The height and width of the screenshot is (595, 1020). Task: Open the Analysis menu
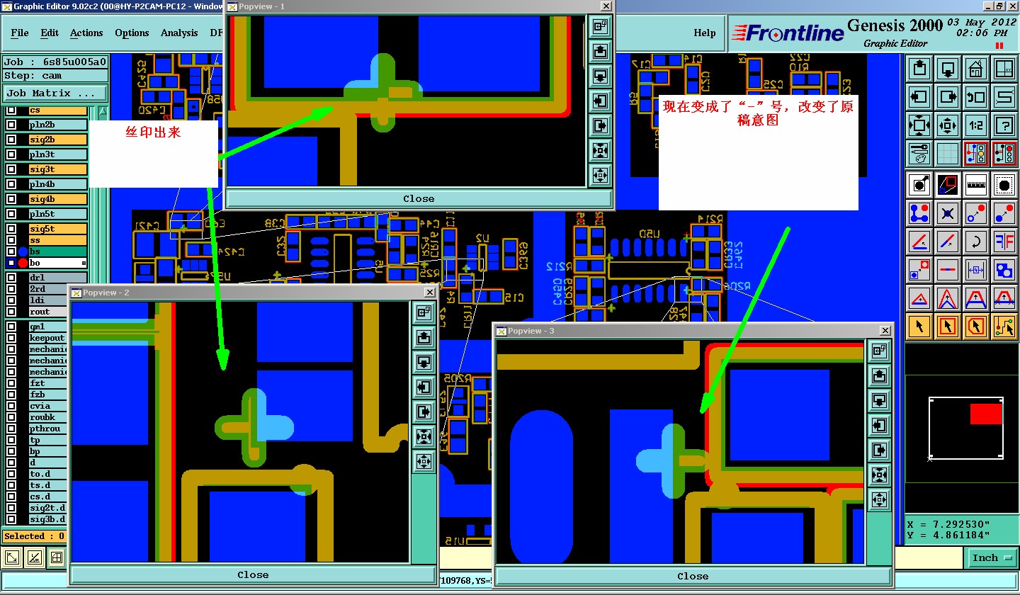coord(180,33)
